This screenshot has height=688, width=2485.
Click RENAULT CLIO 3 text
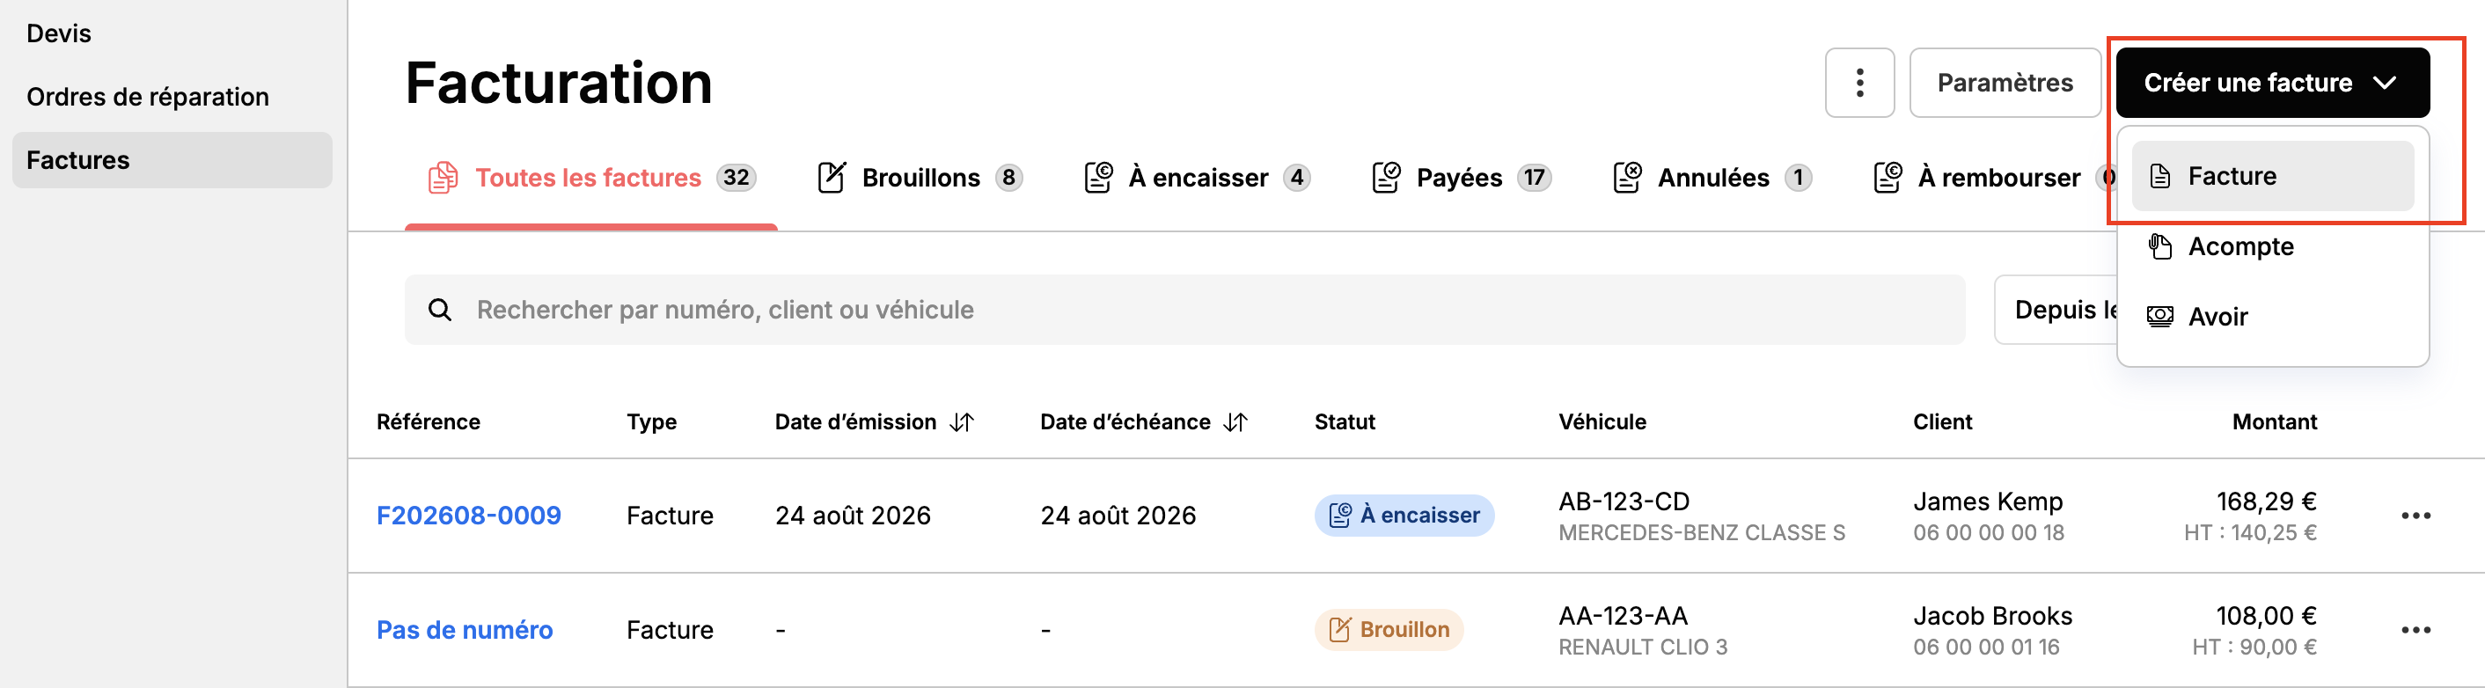tap(1643, 648)
